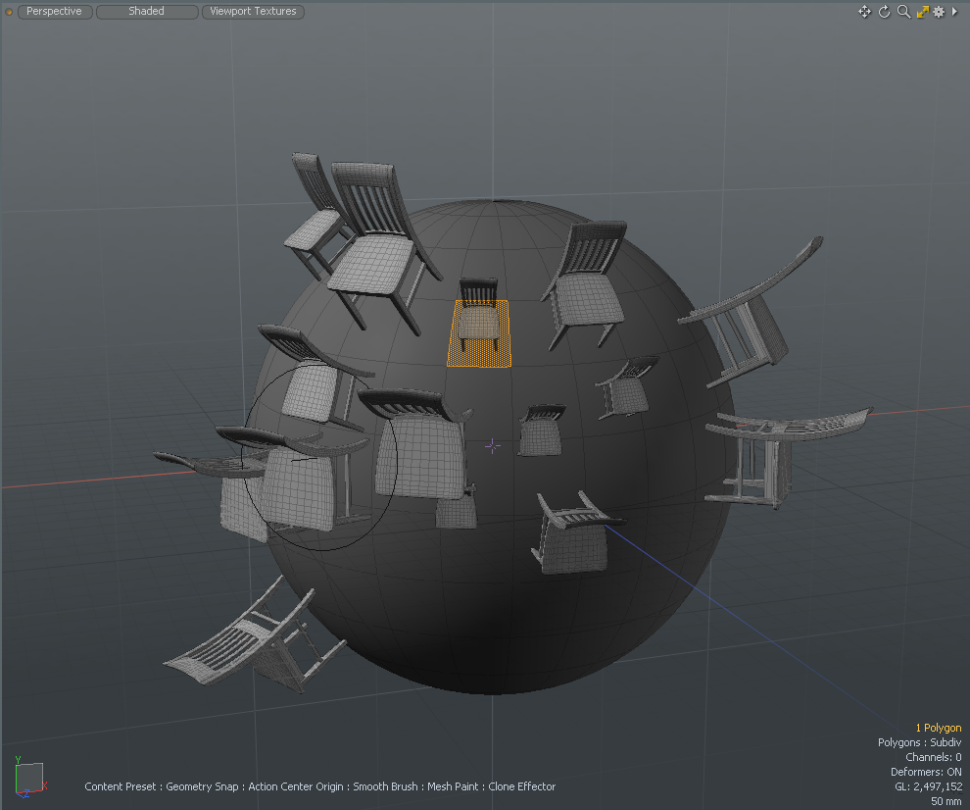The height and width of the screenshot is (810, 970).
Task: Click the Content Preset status label
Action: click(120, 786)
